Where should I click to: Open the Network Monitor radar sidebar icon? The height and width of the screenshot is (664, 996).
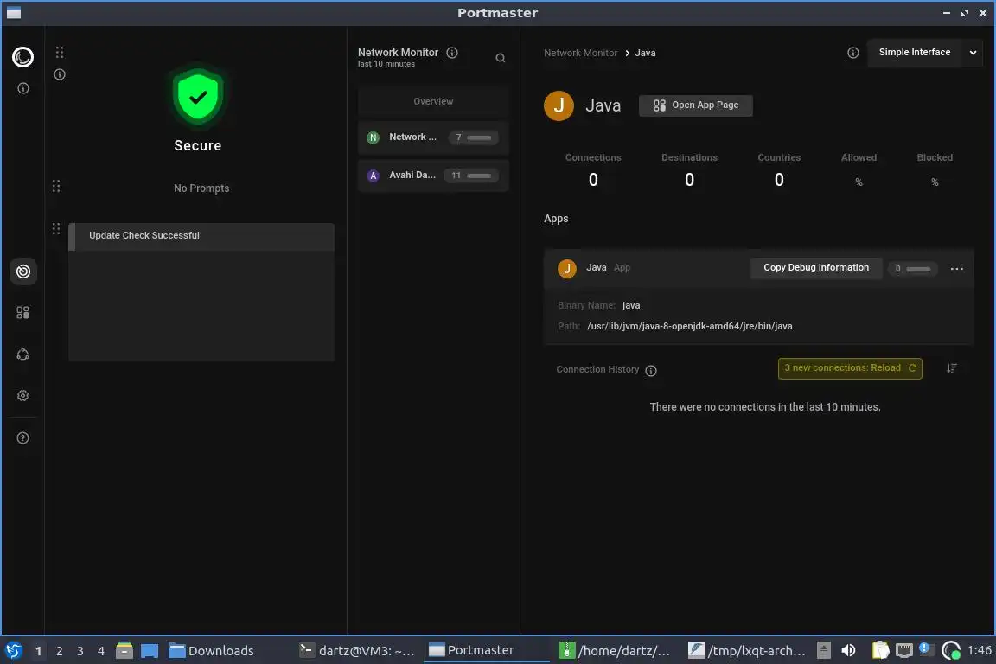22,272
